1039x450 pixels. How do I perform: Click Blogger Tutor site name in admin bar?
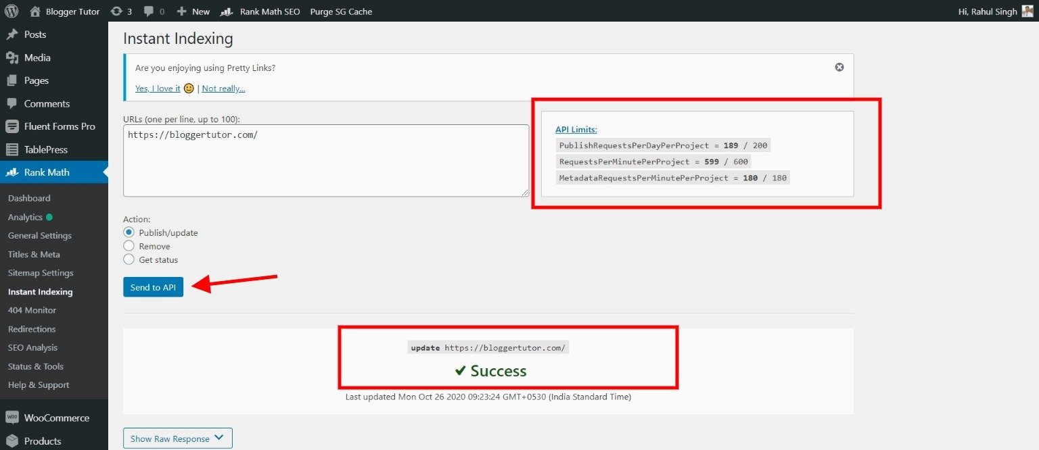point(72,11)
